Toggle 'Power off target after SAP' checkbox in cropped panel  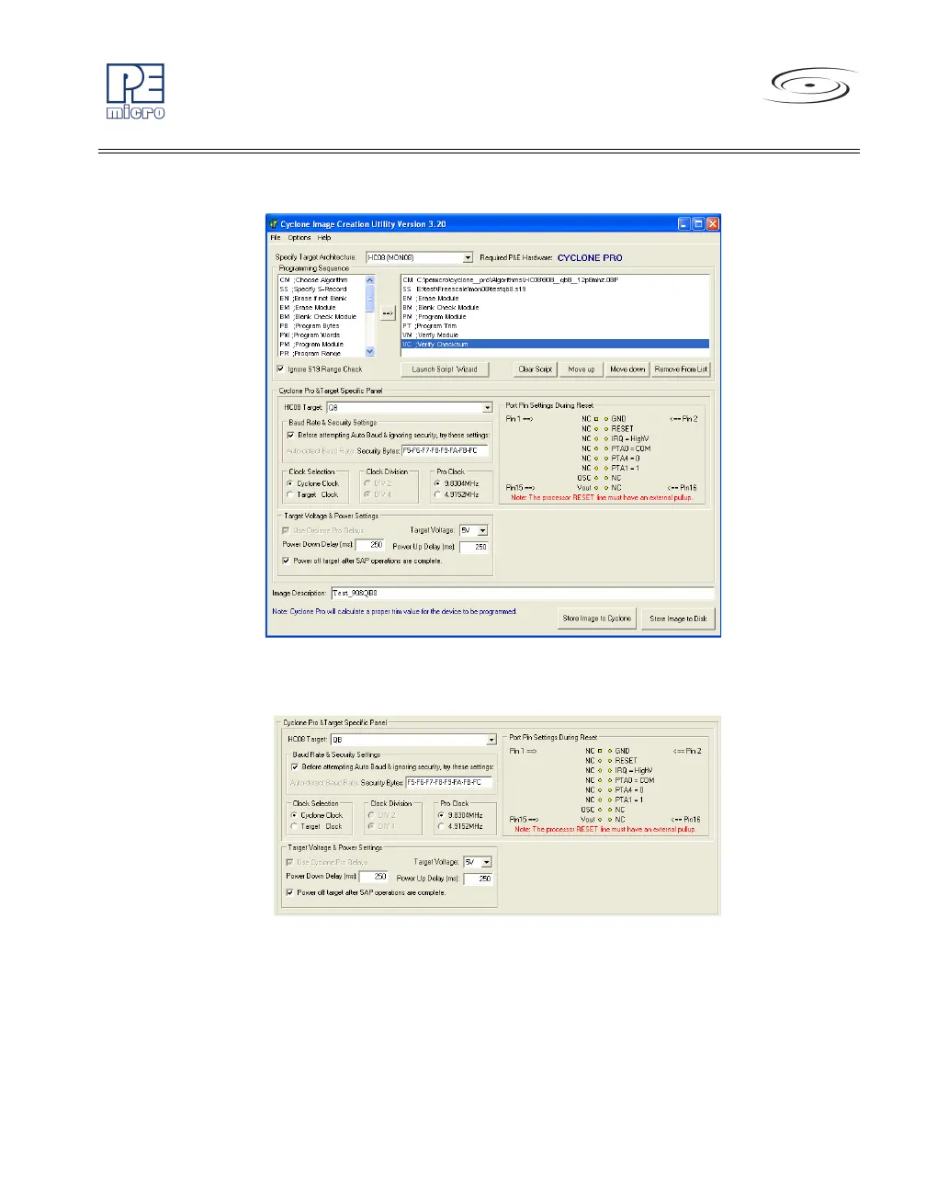pos(290,892)
